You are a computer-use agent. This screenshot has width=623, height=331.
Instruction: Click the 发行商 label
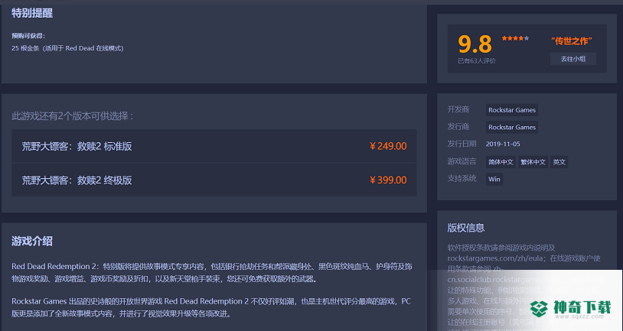[458, 127]
